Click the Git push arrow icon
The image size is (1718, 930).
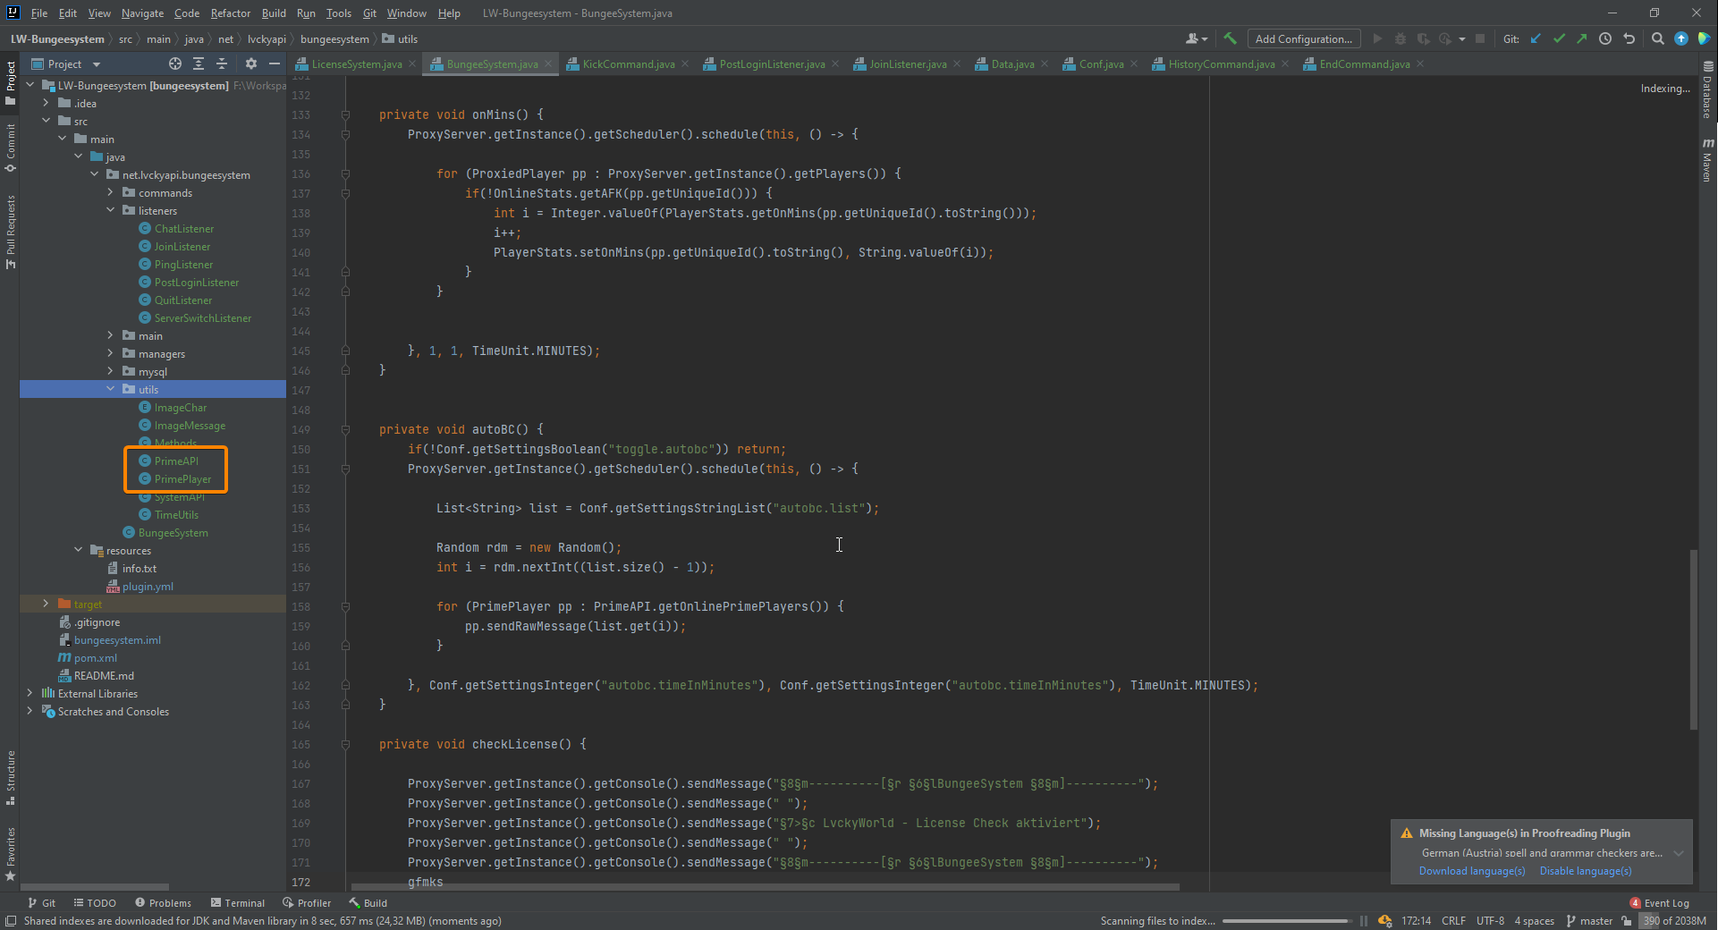1582,38
